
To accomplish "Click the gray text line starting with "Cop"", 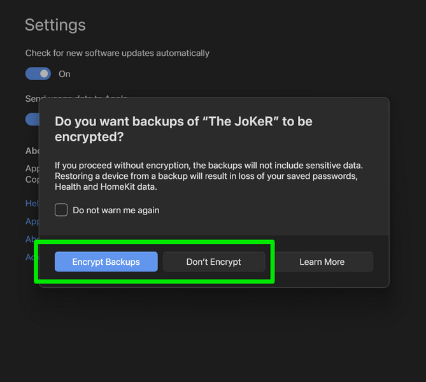I will pos(32,180).
